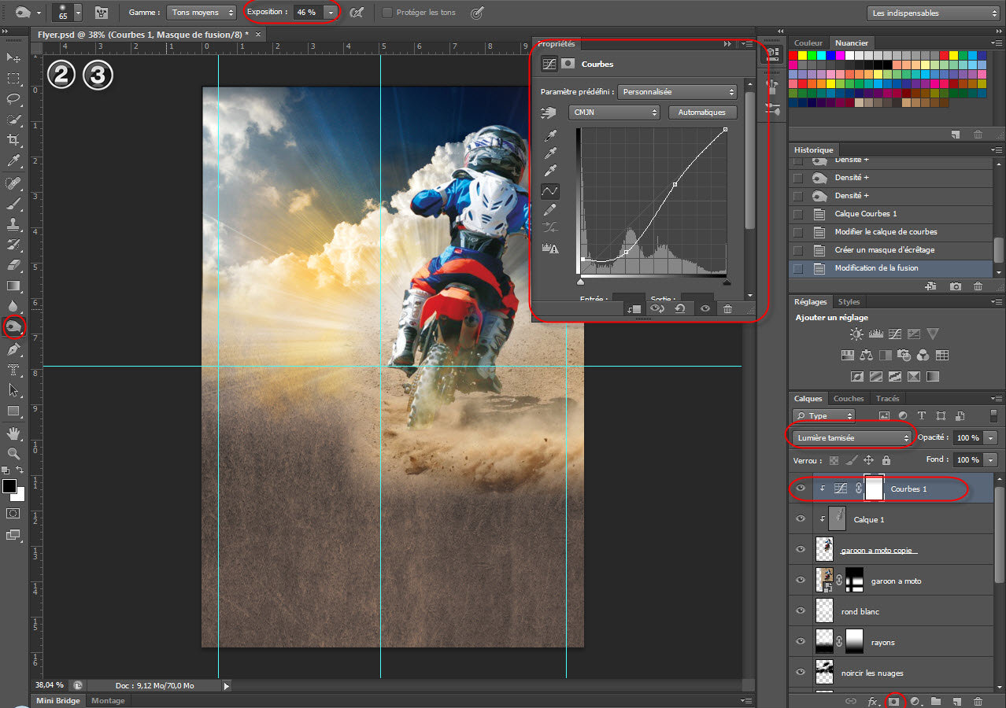
Task: Click the add layer style fx icon
Action: pos(873,701)
